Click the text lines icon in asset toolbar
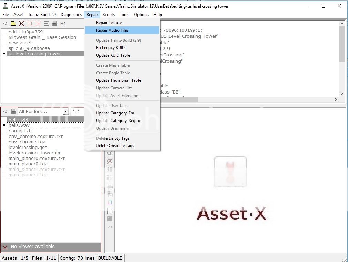 click(x=46, y=23)
